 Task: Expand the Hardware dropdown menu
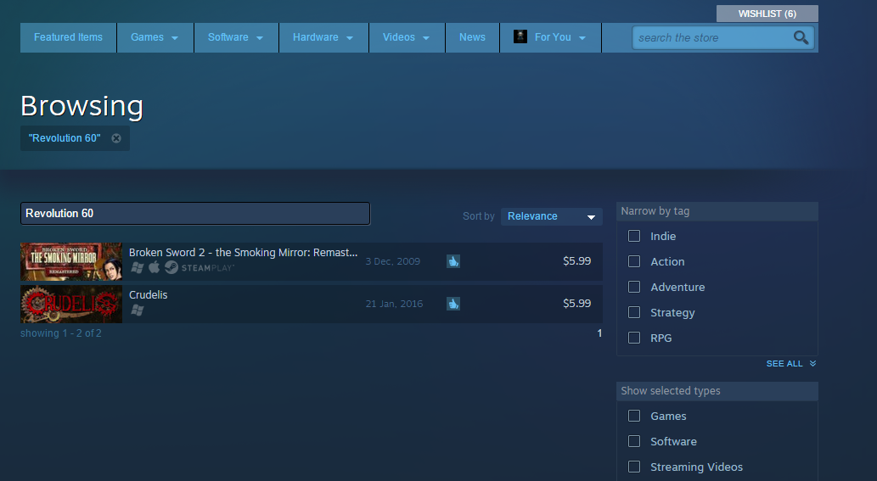tap(323, 37)
